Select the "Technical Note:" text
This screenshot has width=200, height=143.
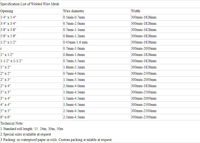12,123
